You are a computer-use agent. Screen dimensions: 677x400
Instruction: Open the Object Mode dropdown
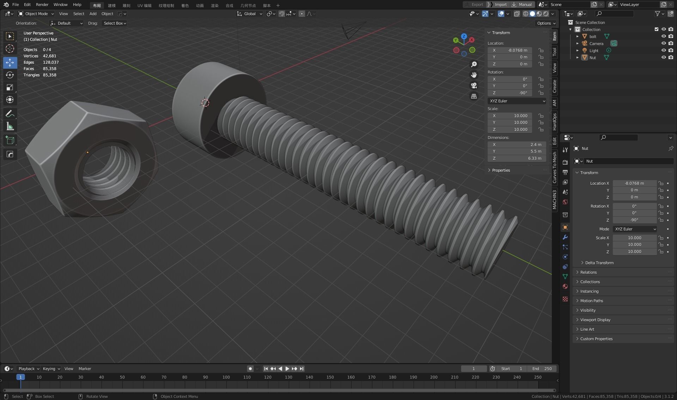(x=36, y=14)
